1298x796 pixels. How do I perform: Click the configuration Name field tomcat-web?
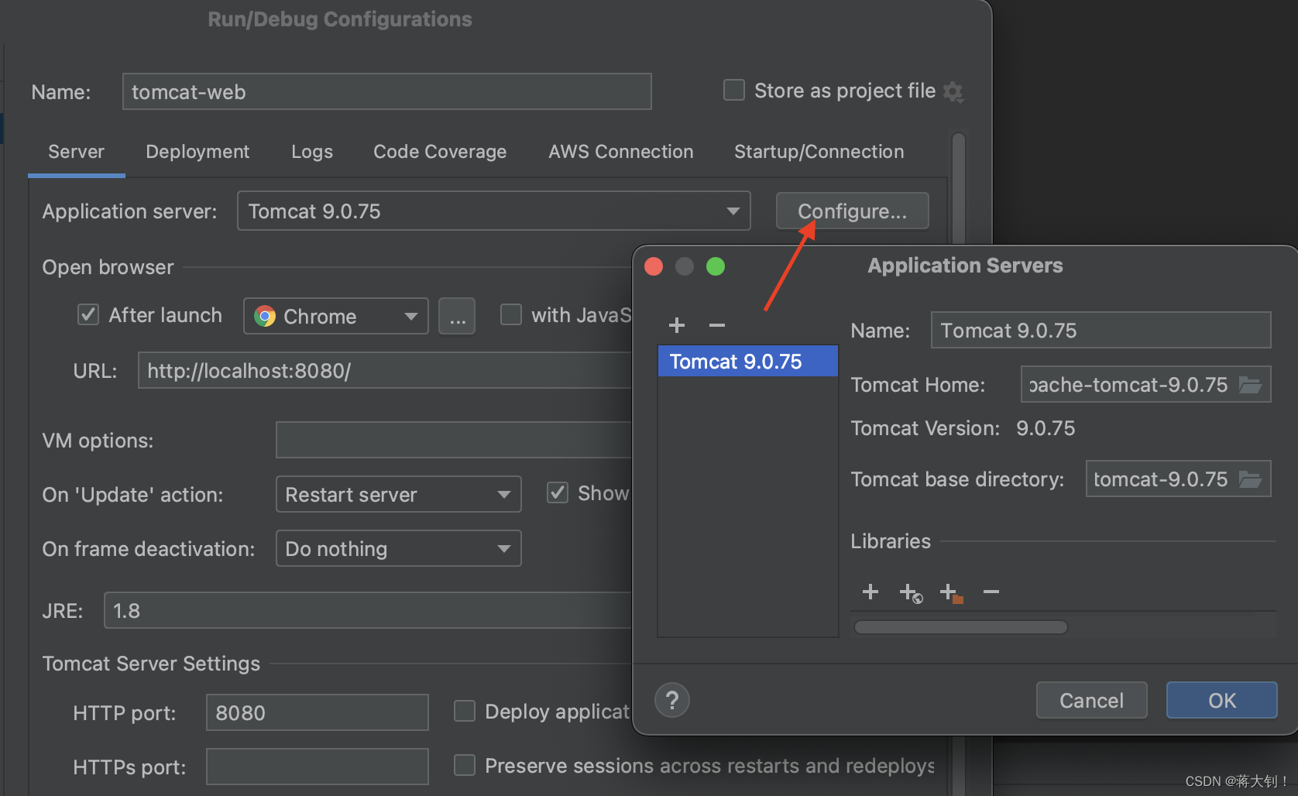tap(387, 91)
